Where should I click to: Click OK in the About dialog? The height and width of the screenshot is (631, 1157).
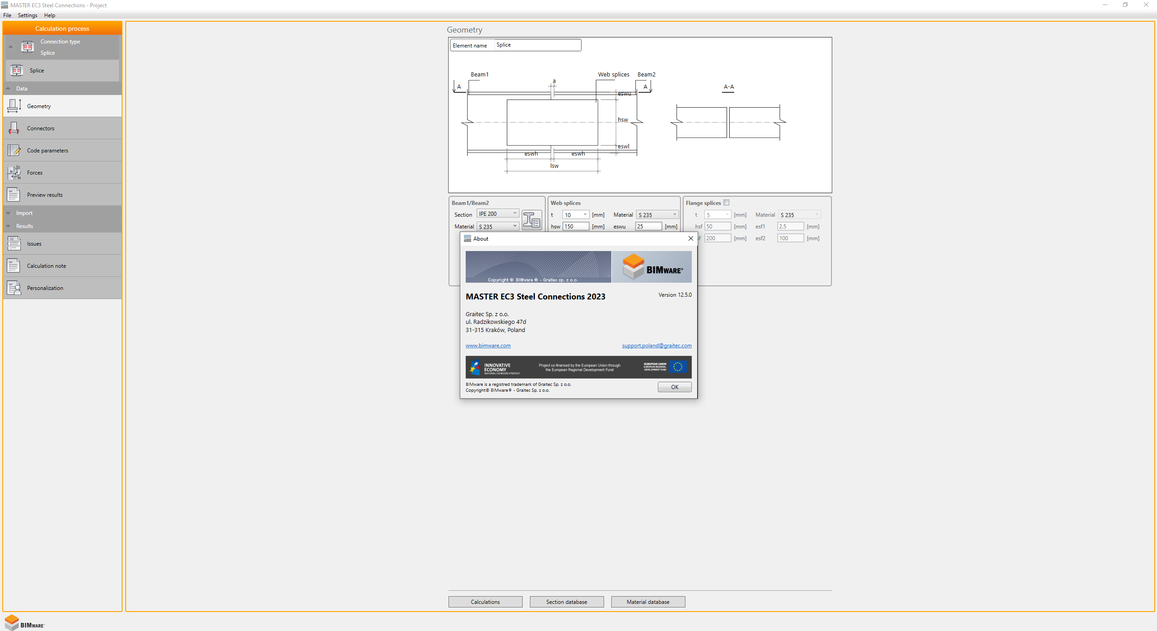(674, 387)
